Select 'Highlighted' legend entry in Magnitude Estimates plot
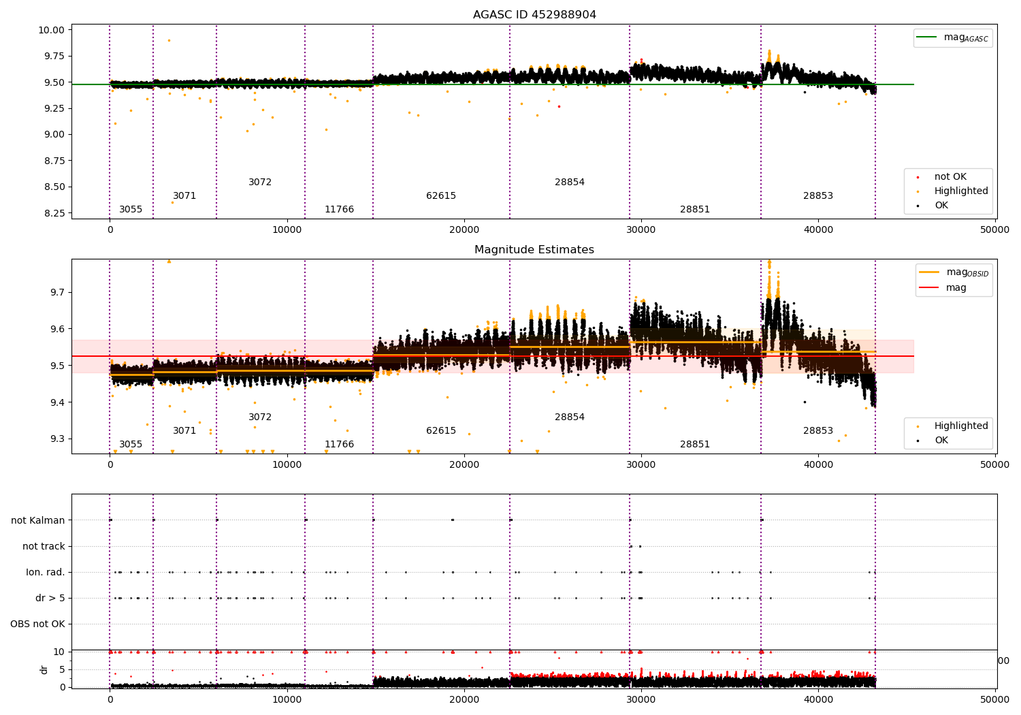1021x715 pixels. click(x=961, y=426)
